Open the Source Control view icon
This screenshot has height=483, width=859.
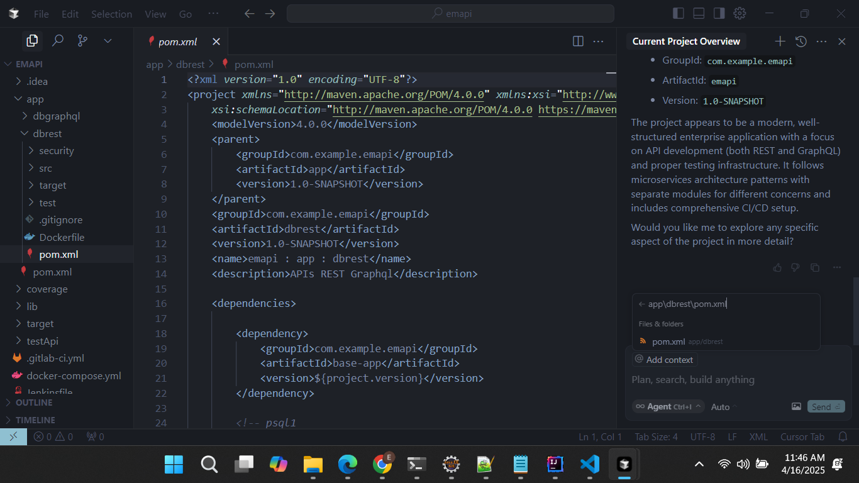(x=82, y=41)
